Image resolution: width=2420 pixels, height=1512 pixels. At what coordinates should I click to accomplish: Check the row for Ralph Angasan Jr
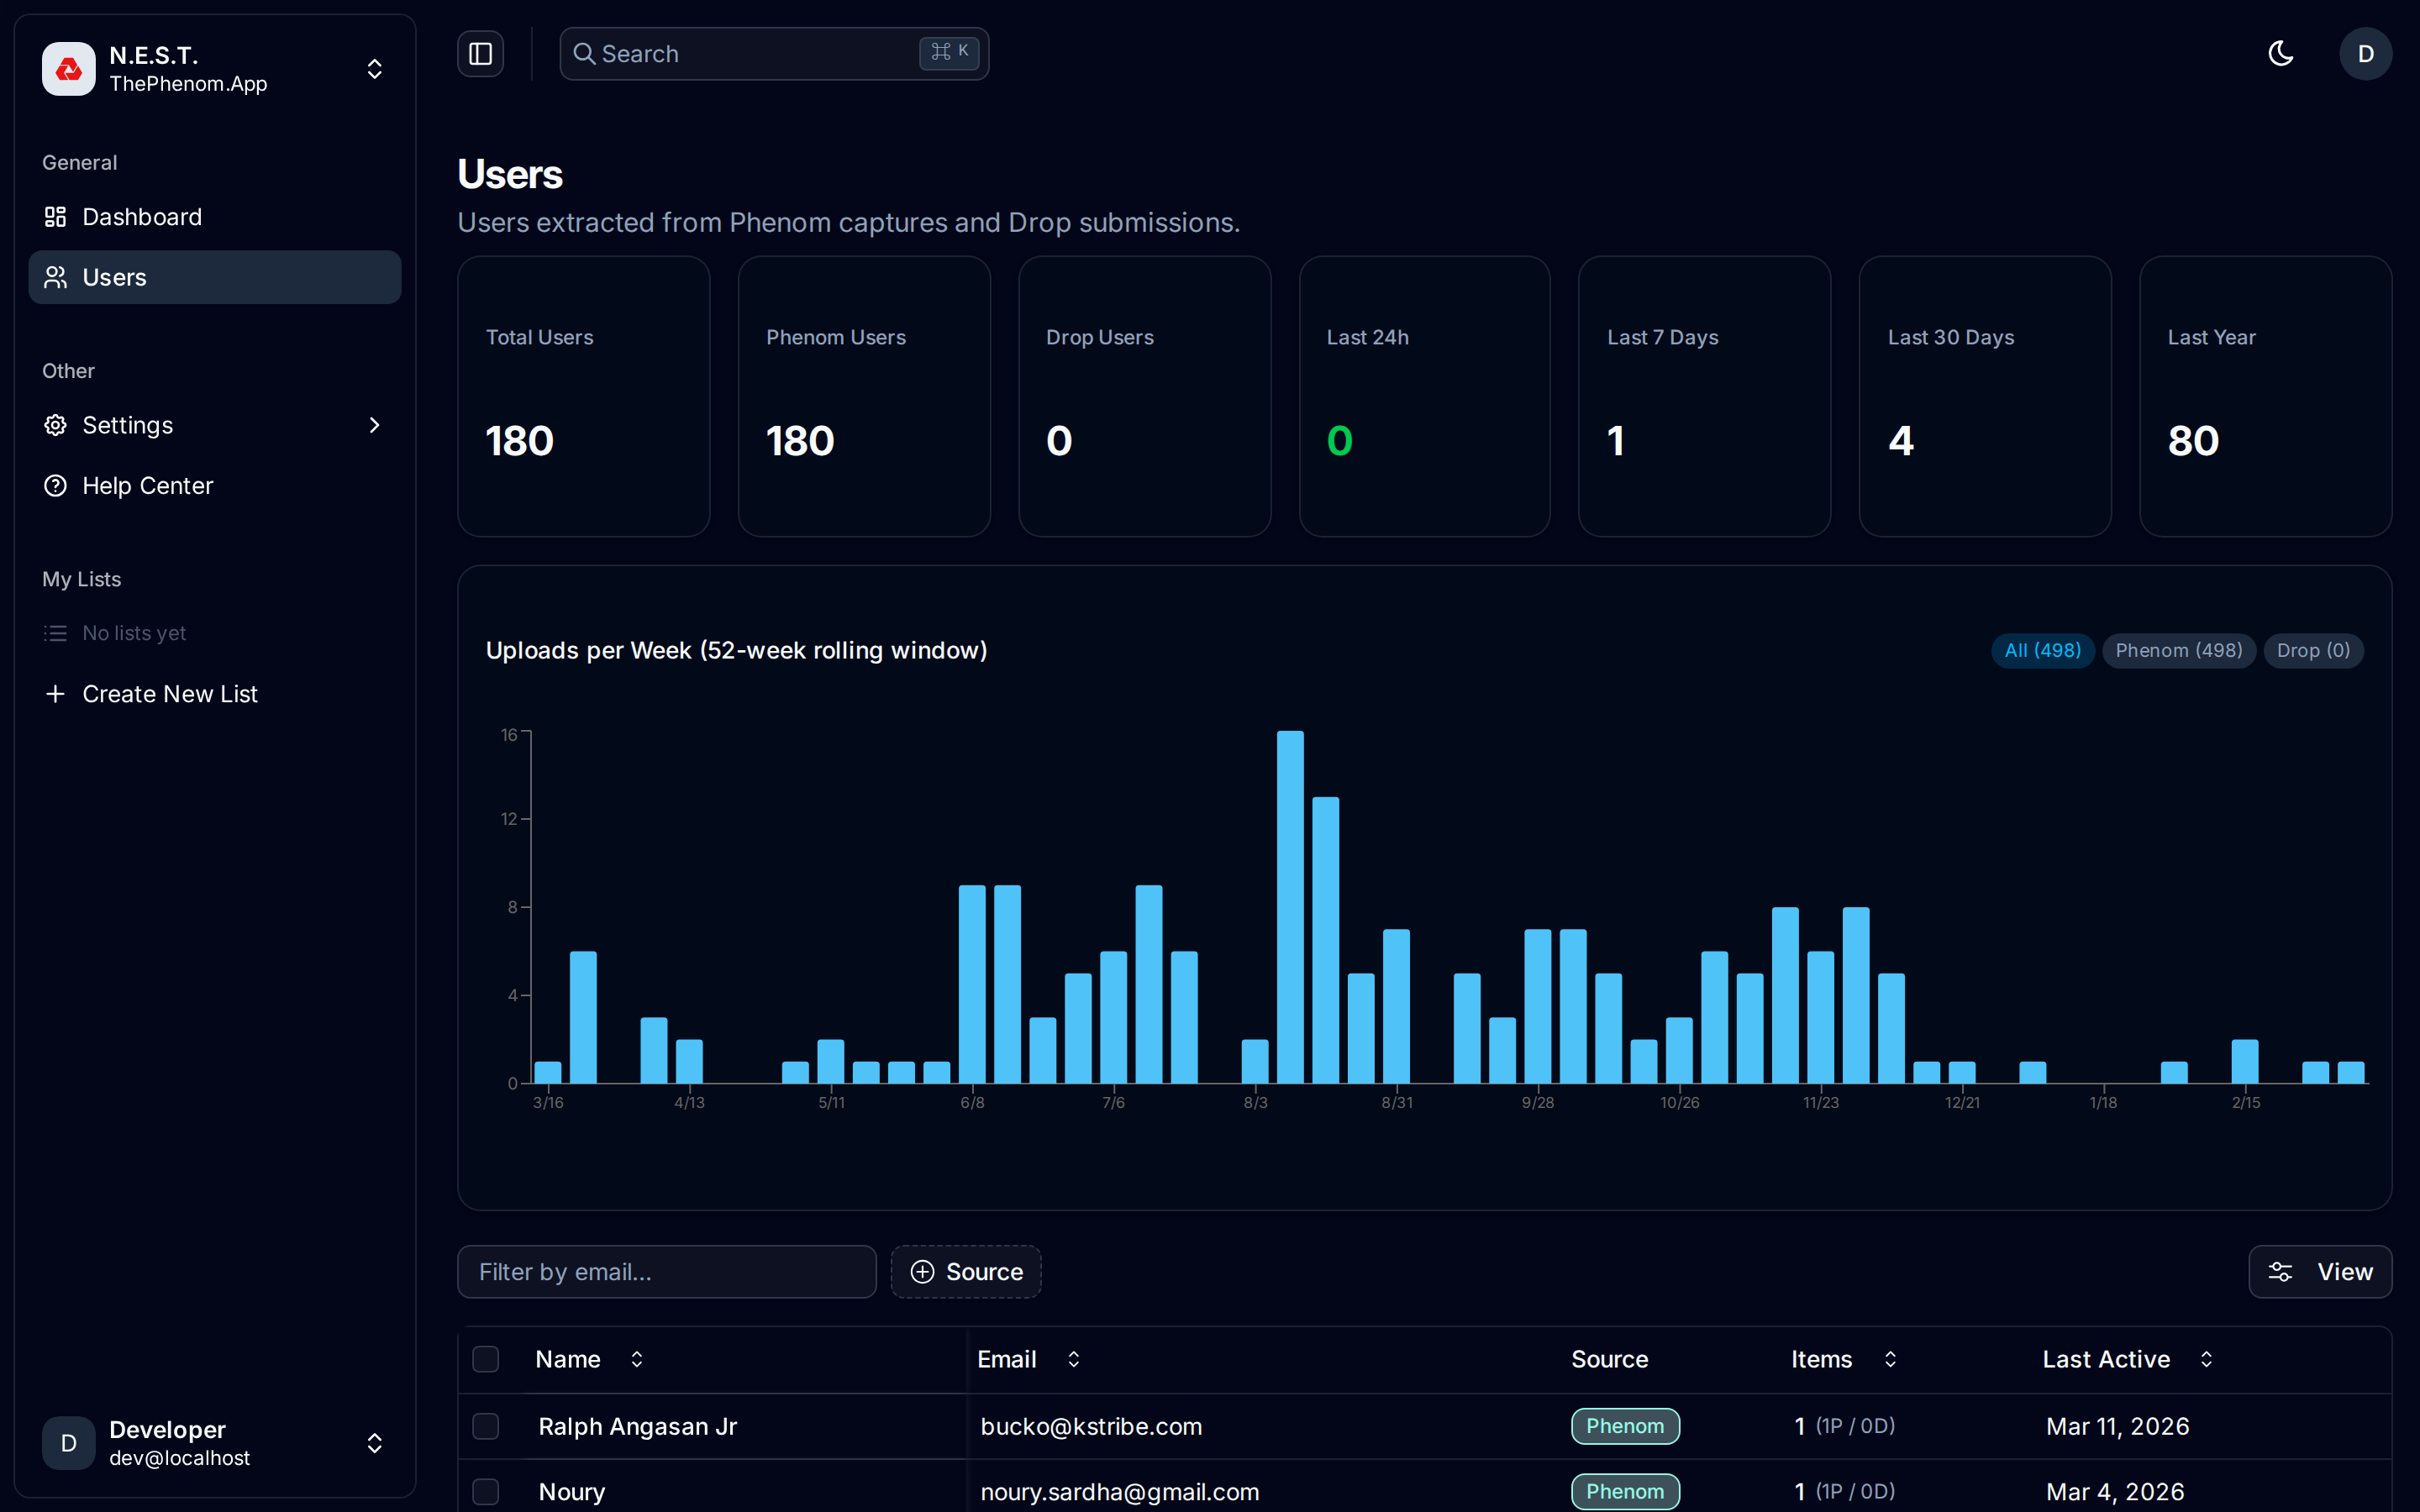[x=487, y=1426]
